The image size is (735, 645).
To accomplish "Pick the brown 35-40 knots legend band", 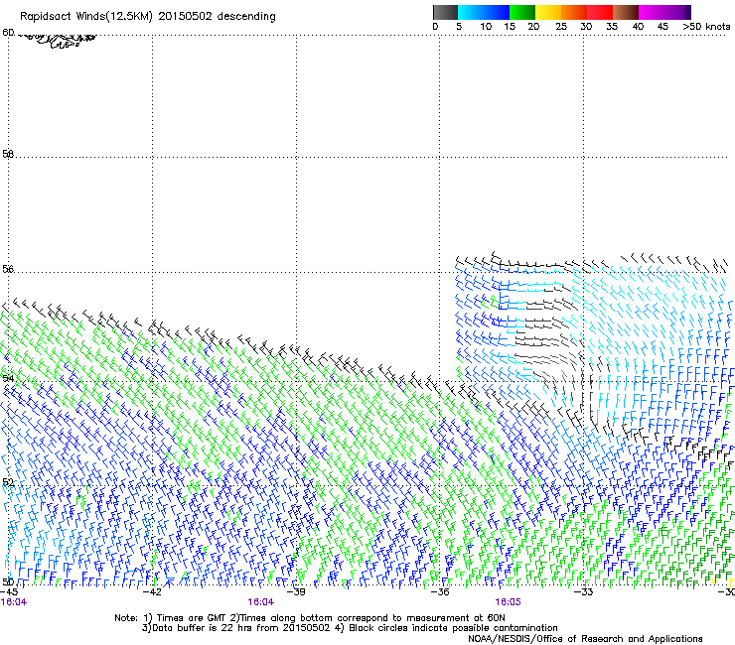I will [626, 12].
